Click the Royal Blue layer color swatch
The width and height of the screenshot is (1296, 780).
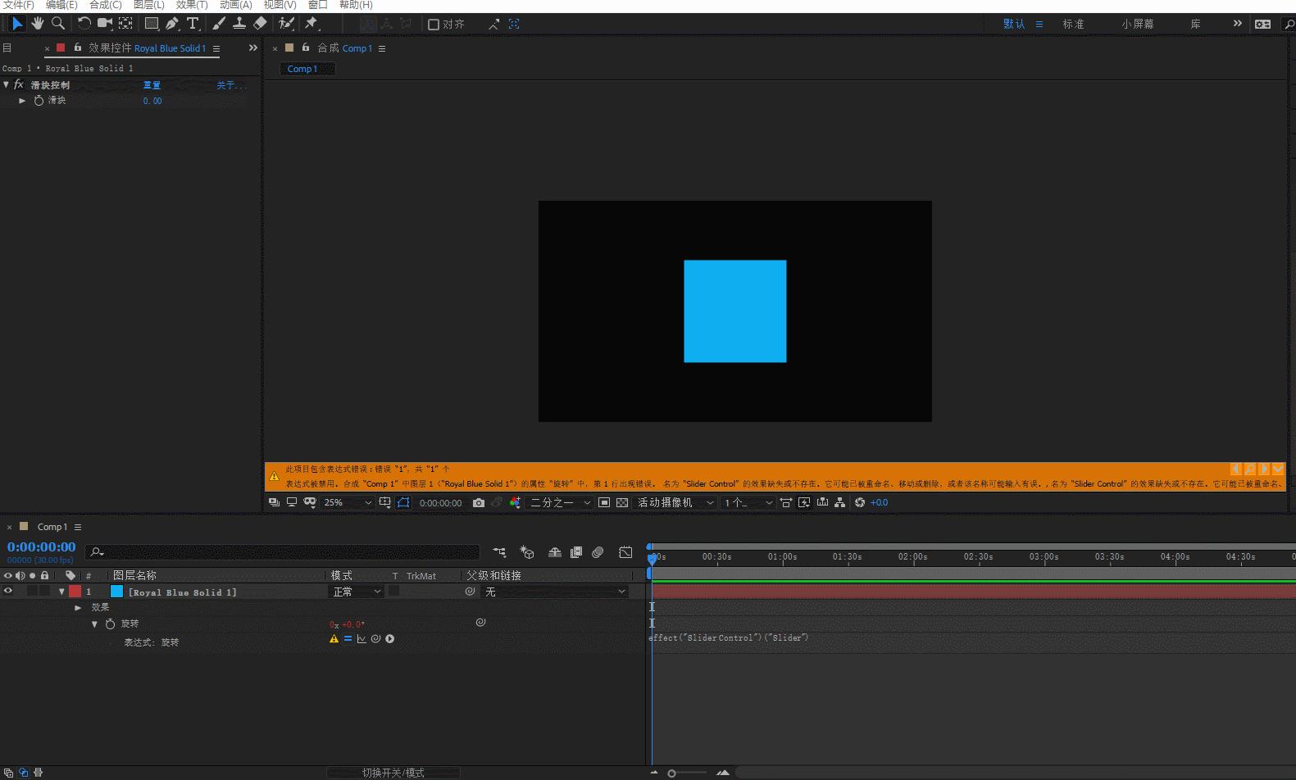pyautogui.click(x=116, y=592)
